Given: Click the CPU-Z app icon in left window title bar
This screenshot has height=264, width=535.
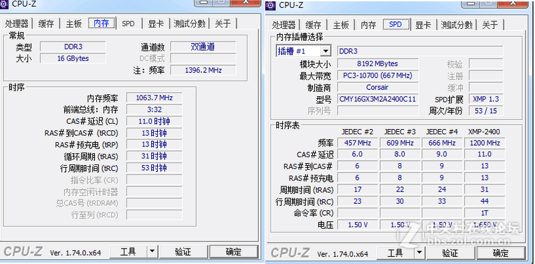Looking at the screenshot, I should tap(4, 4).
